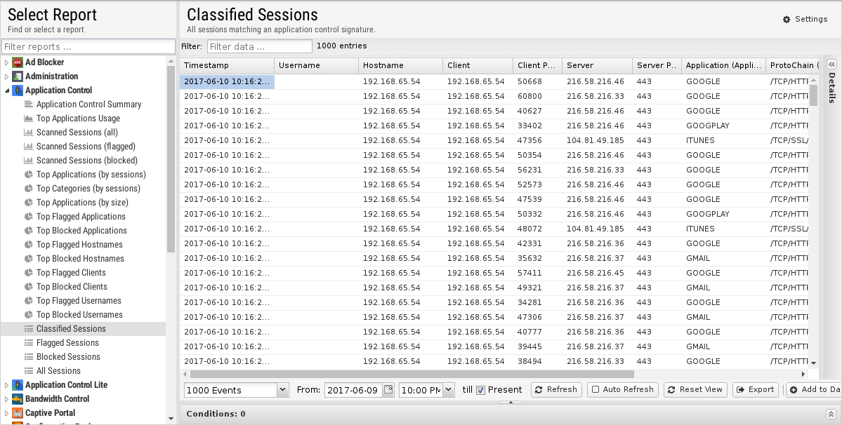Click the Refresh button
Screen dimensions: 842x425
tap(555, 390)
